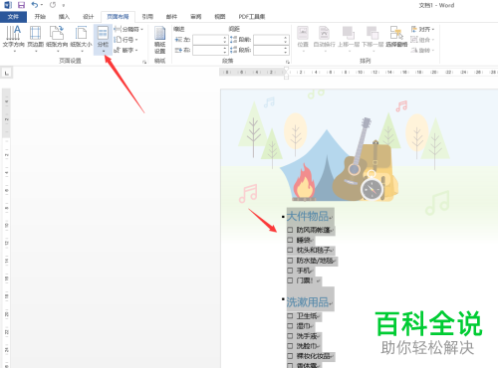Click the checkbox before 卫生纸

290,315
